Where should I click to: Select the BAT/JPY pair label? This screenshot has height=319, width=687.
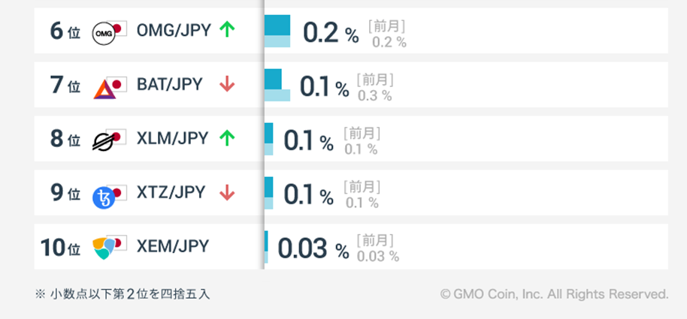coord(170,84)
